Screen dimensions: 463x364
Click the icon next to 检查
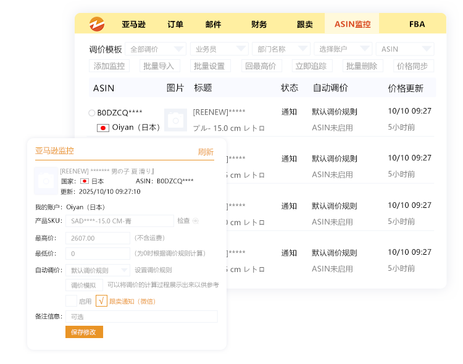tap(196, 221)
